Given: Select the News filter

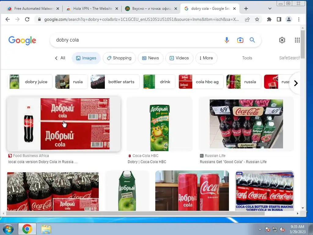Looking at the screenshot, I should 150,58.
